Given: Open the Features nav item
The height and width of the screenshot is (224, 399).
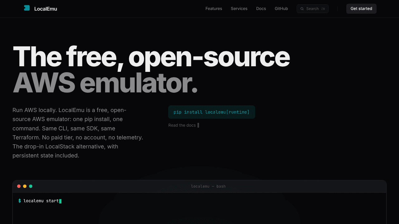Looking at the screenshot, I should pos(214,9).
